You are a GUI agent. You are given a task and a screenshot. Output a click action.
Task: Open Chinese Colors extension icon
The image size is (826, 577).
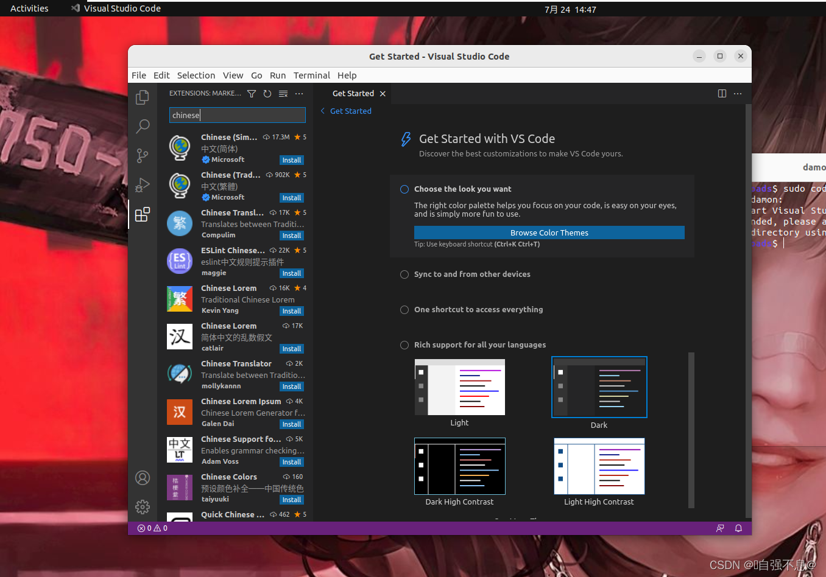click(x=180, y=488)
